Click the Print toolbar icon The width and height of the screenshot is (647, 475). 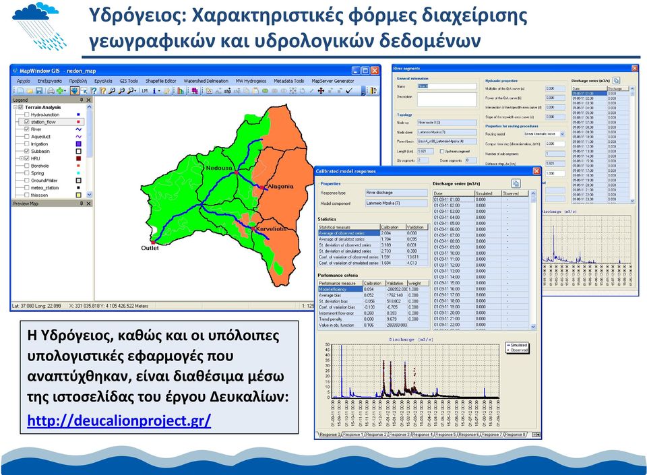51,91
